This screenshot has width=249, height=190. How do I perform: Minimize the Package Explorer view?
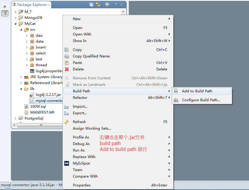(121, 4)
